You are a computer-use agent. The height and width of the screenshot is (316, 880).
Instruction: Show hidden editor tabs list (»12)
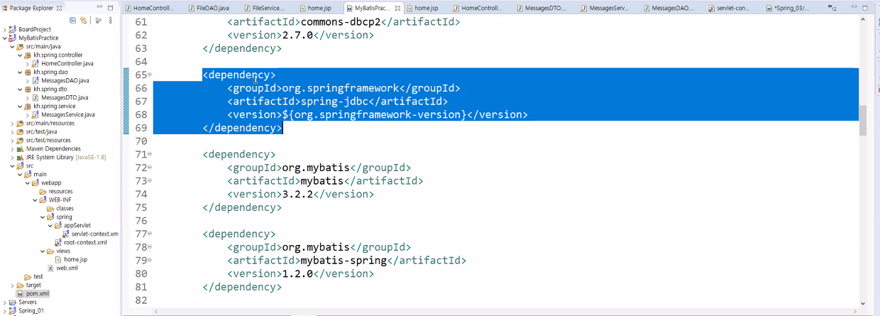coord(832,7)
